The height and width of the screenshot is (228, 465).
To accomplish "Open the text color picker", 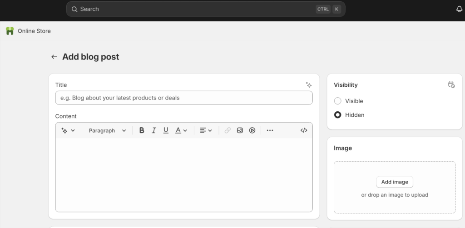I will 181,130.
